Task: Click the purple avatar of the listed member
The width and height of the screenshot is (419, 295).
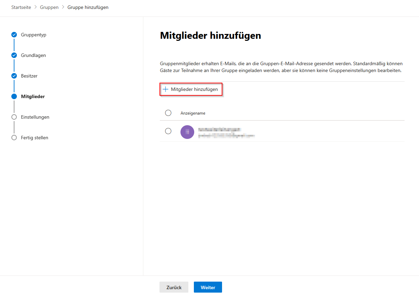Action: (187, 132)
